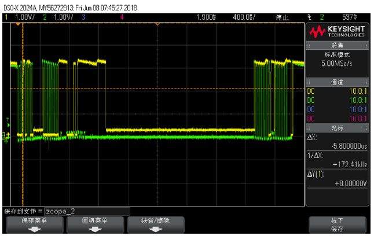Image resolution: width=374 pixels, height=236 pixels.
Task: Click the green DC 10.0:1 channel row
Action: (x=337, y=101)
